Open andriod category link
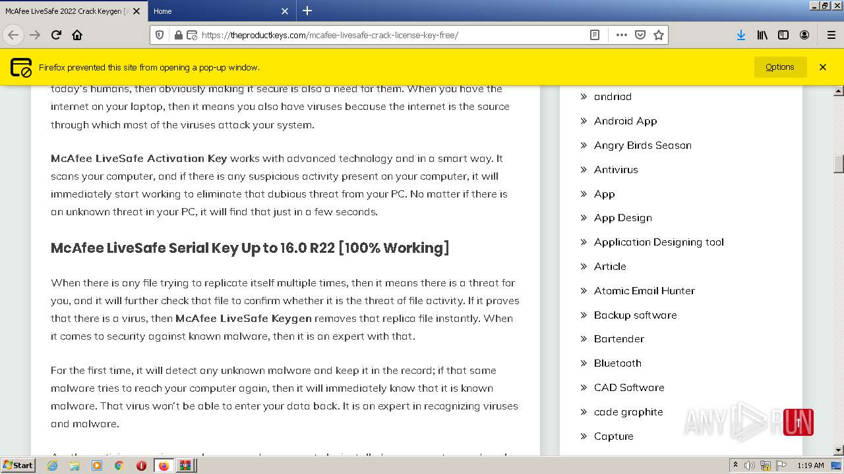The width and height of the screenshot is (844, 474). coord(613,97)
